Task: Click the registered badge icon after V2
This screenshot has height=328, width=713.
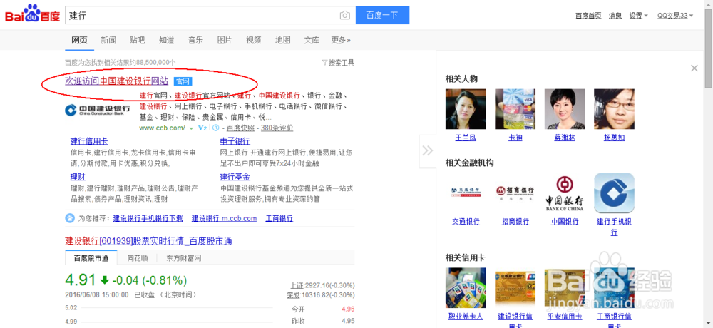Action: pos(215,128)
